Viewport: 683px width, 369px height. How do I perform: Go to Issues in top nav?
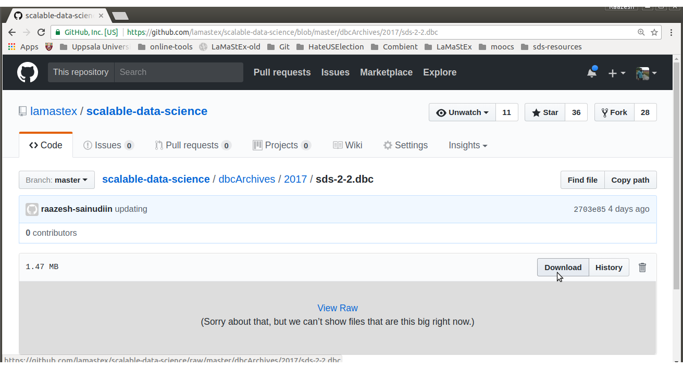[x=336, y=72]
